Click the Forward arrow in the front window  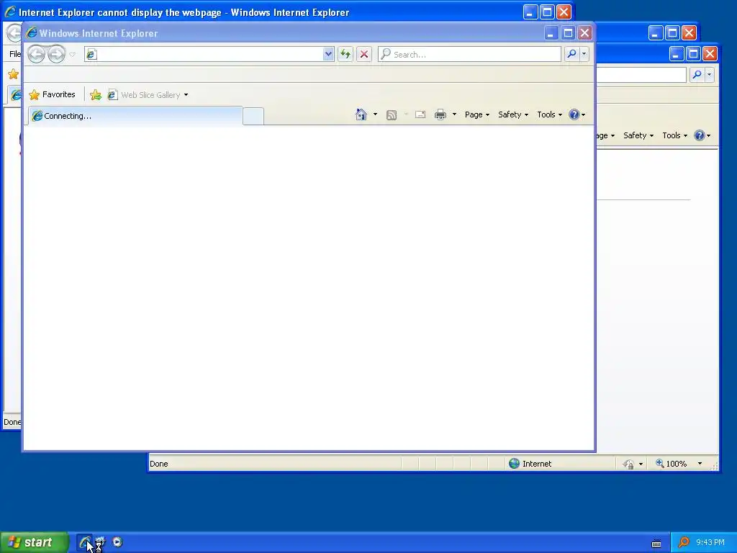tap(57, 54)
